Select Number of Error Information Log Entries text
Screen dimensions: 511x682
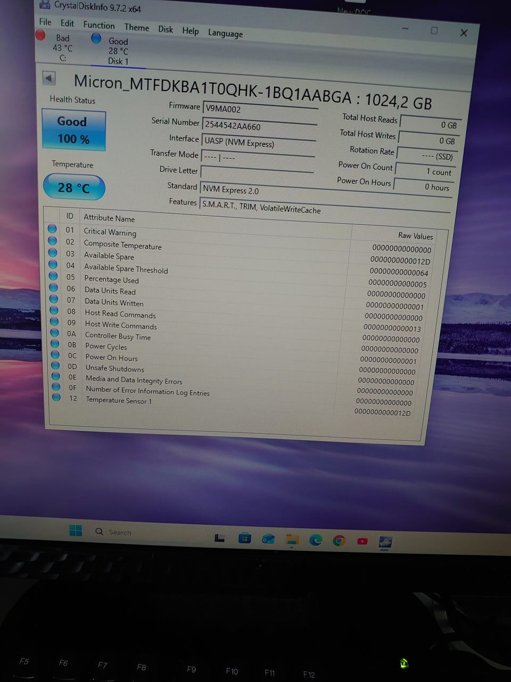(147, 391)
